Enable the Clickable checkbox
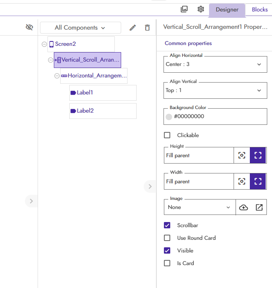 tap(167, 135)
